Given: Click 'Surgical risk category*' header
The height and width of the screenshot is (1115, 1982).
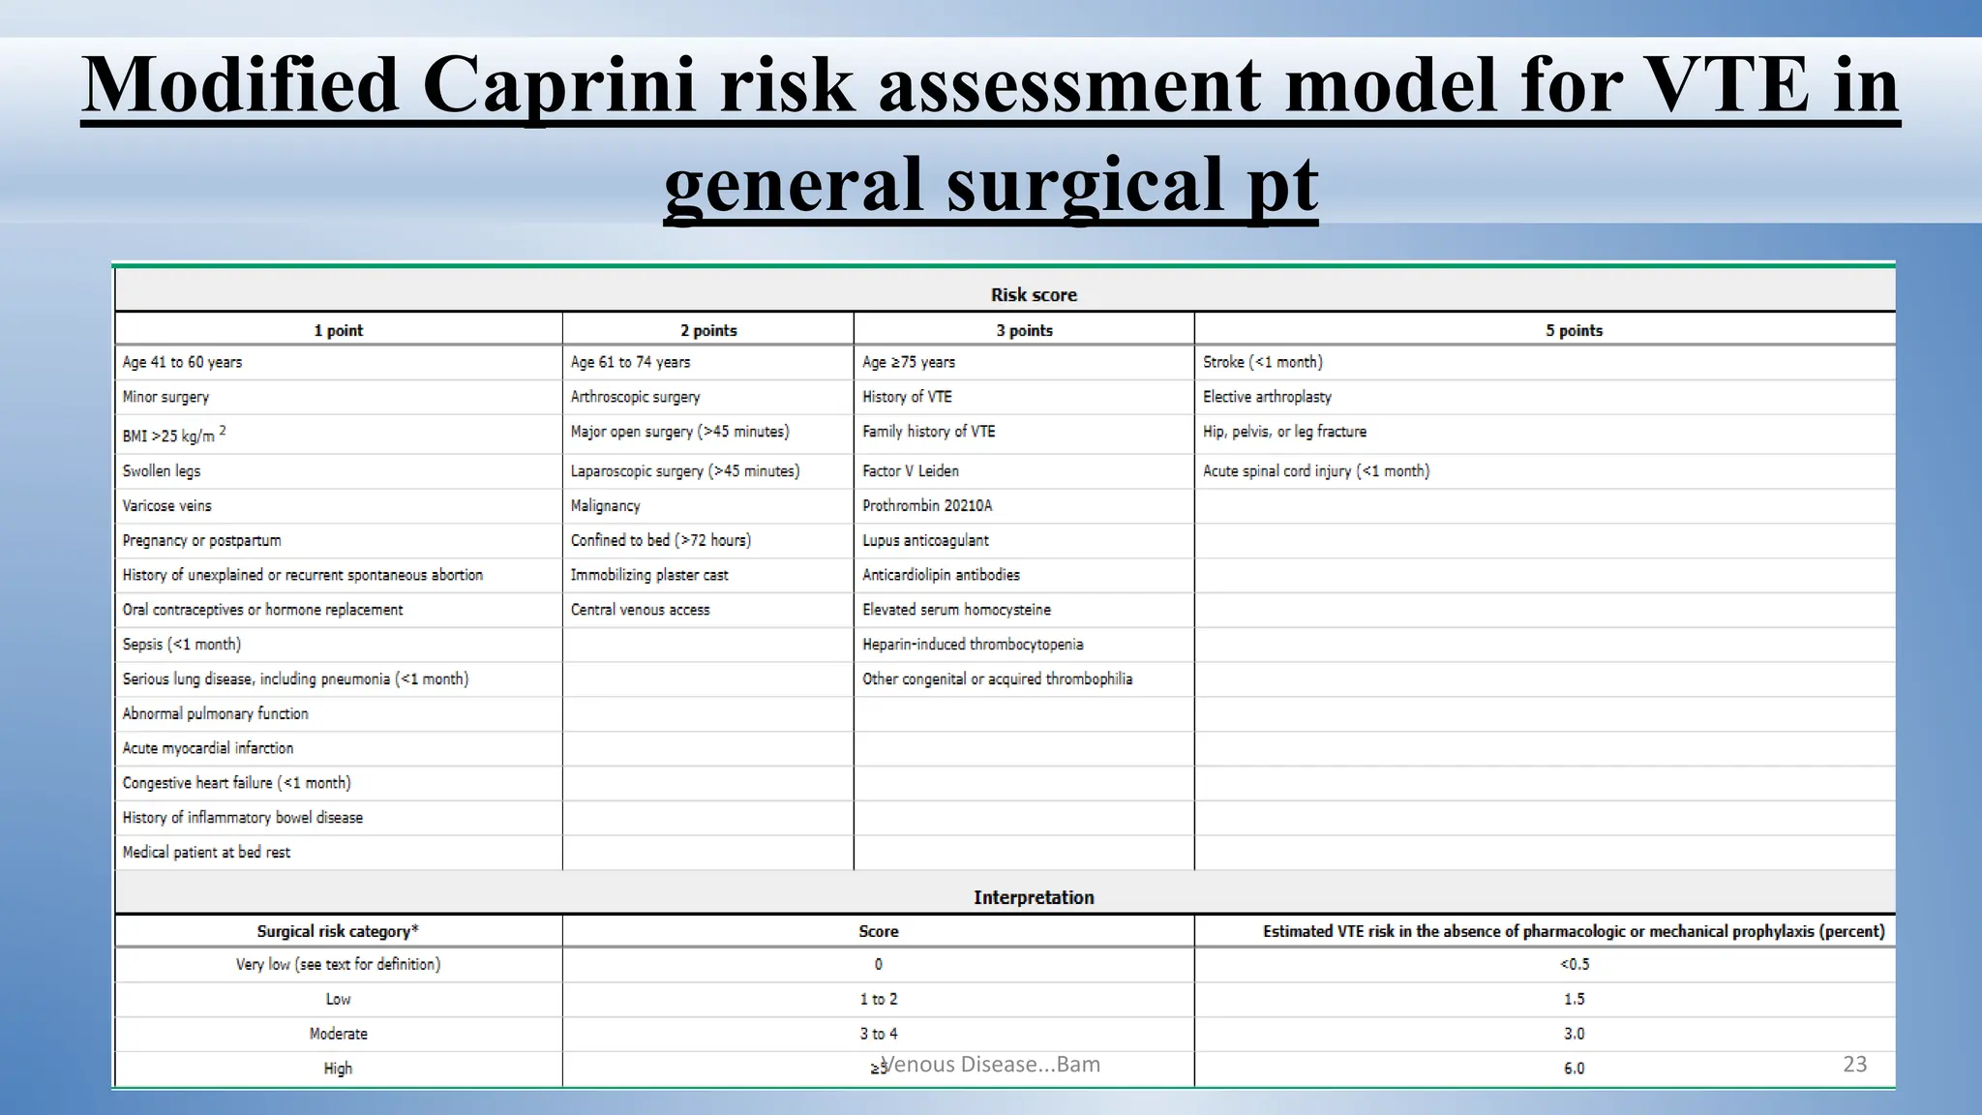Looking at the screenshot, I should tap(338, 931).
